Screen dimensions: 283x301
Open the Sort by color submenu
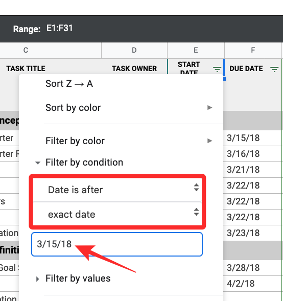tap(129, 107)
